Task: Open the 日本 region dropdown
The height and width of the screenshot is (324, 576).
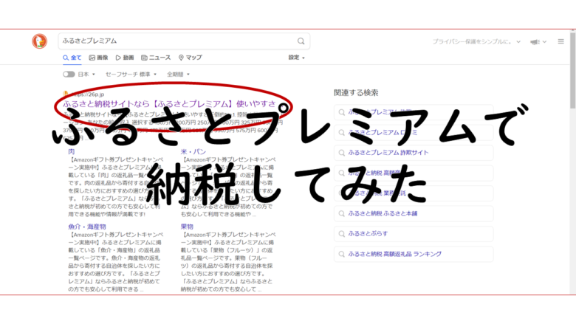Action: [86, 74]
